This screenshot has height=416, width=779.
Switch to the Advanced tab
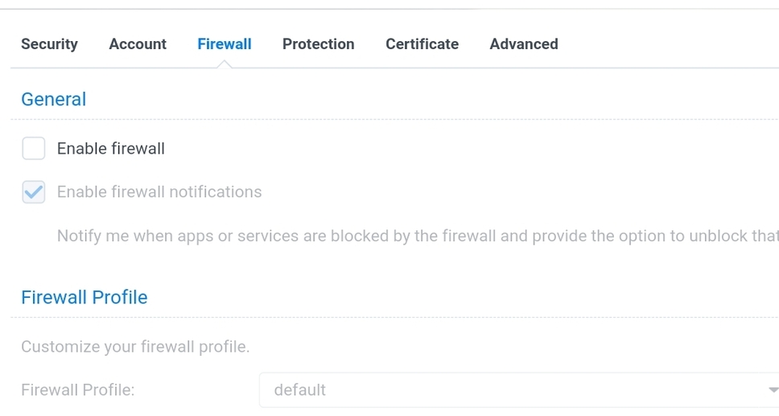[x=523, y=44]
